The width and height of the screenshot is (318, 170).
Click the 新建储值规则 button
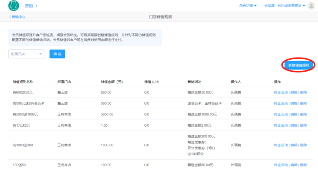click(x=298, y=65)
